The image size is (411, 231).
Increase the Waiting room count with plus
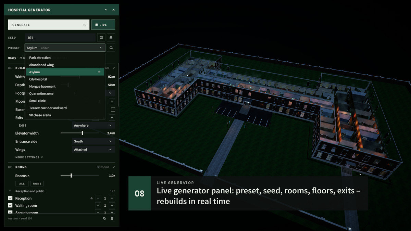(112, 206)
